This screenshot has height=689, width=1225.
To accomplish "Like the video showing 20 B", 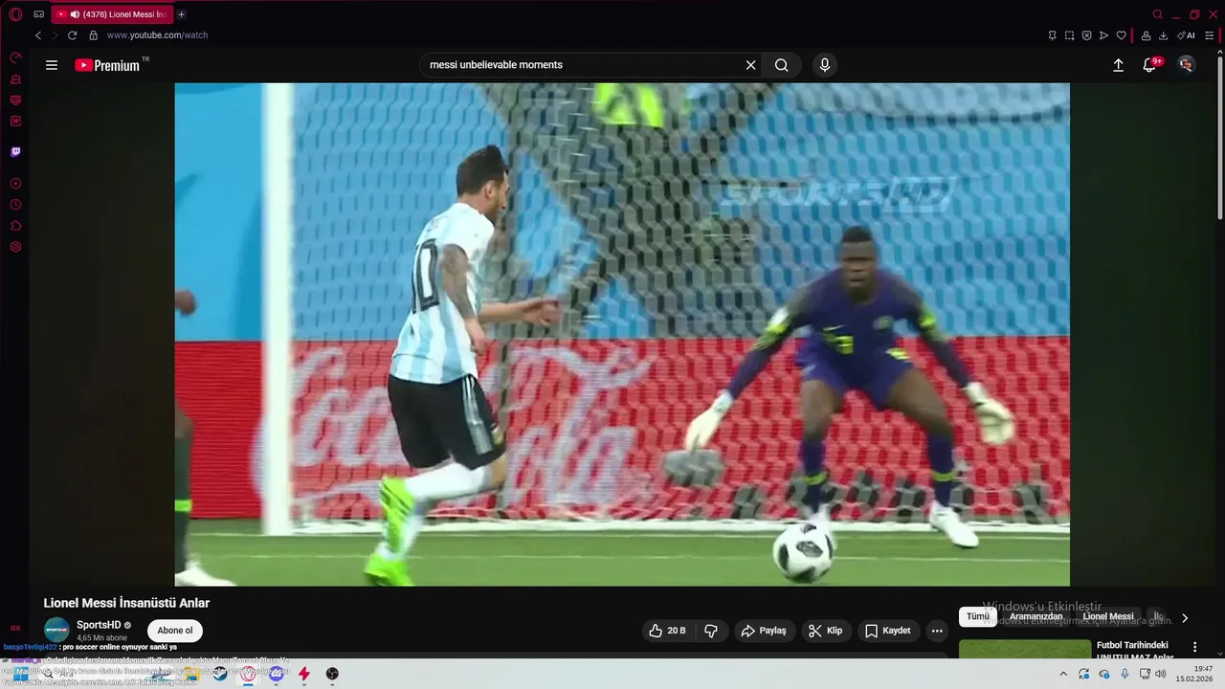I will (667, 631).
